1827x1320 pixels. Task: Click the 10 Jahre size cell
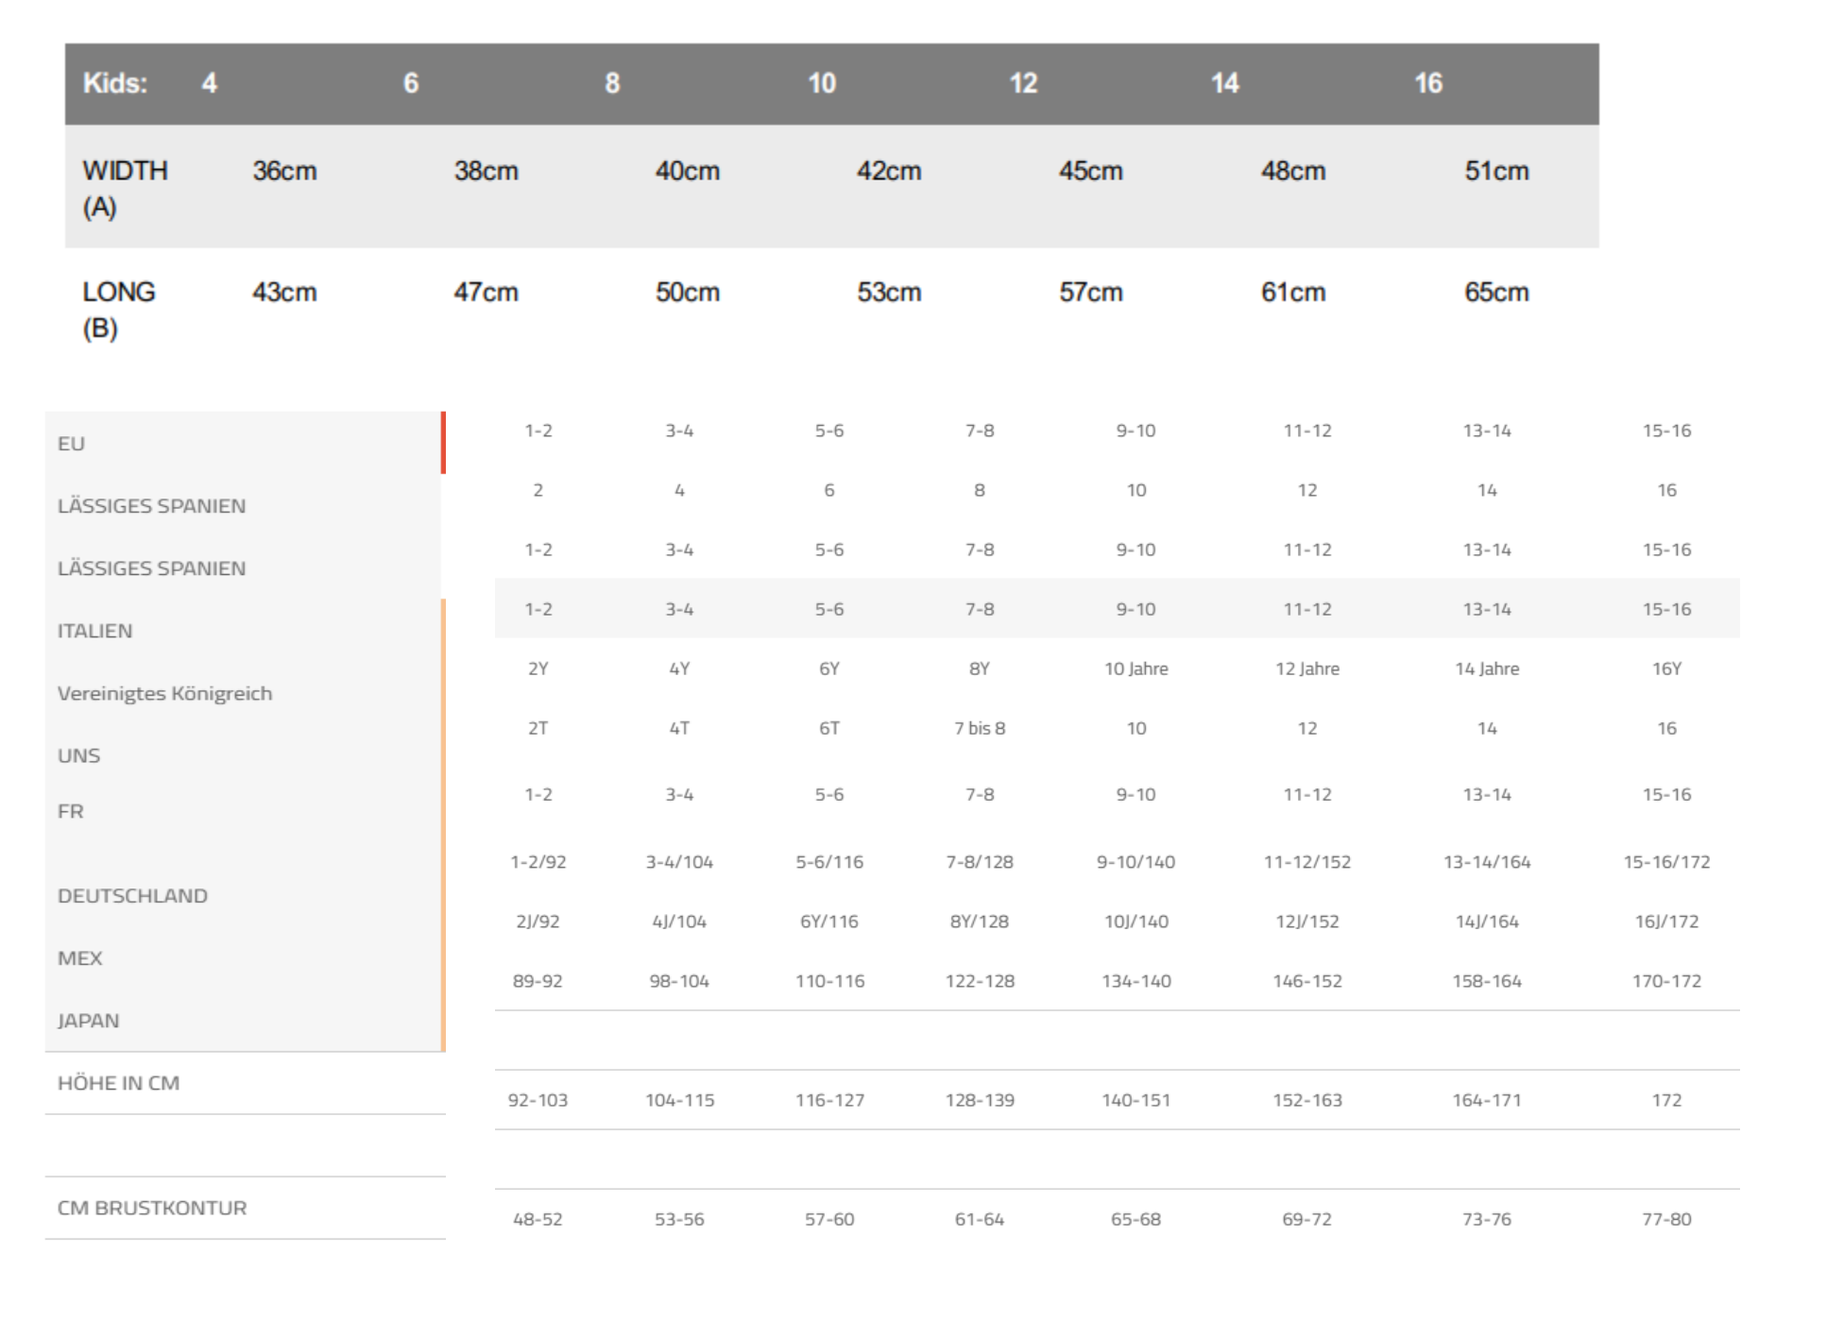click(x=1136, y=668)
